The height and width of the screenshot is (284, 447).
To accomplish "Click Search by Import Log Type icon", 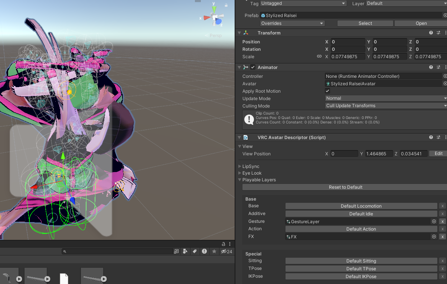I will 204,251.
